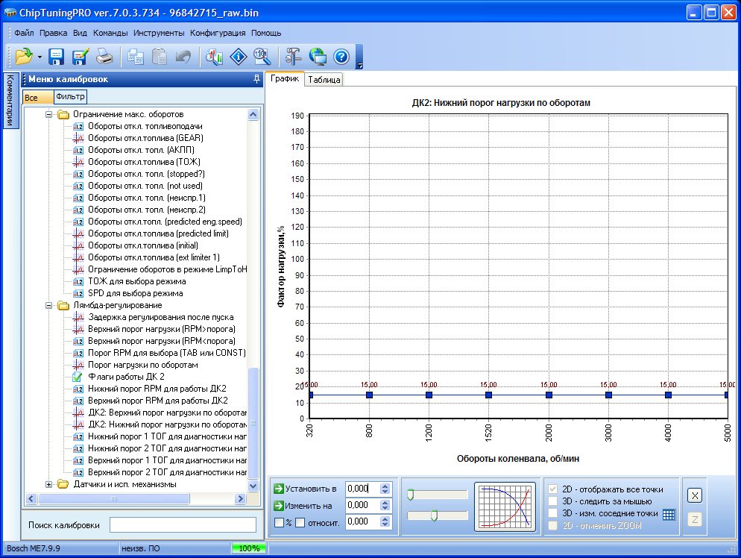Open the 'Инструменты' menu

[x=159, y=33]
